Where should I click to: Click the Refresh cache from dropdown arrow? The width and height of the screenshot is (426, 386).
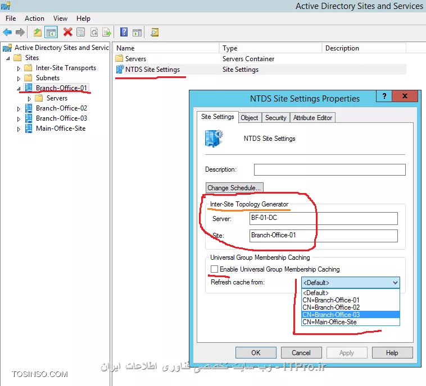tap(395, 283)
